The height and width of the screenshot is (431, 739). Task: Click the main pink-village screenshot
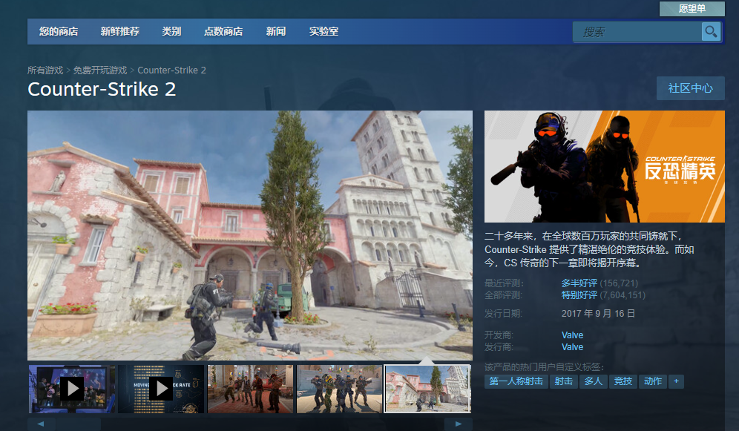250,235
